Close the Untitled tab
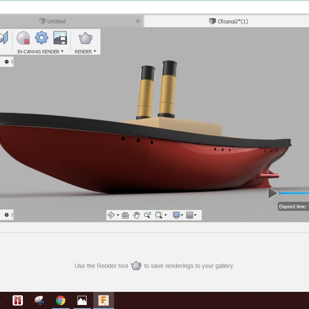 [x=138, y=21]
